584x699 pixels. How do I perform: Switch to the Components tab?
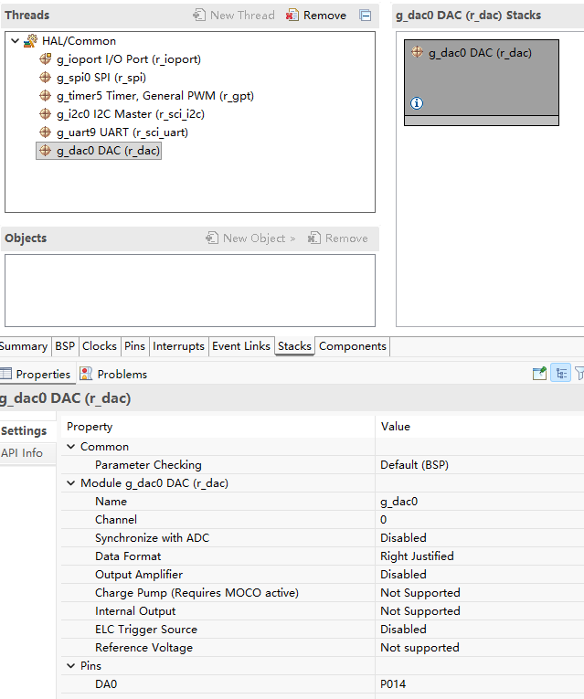point(353,346)
